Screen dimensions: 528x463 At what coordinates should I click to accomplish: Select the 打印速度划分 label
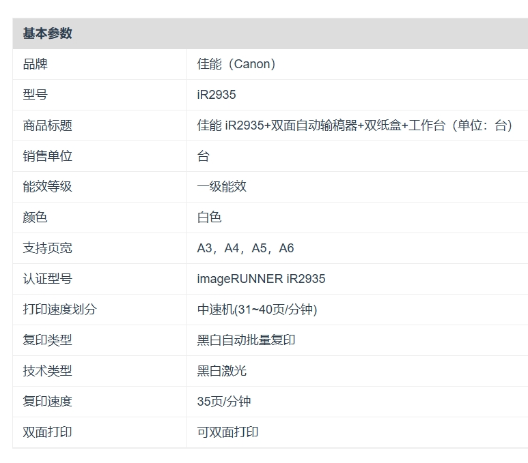(60, 310)
